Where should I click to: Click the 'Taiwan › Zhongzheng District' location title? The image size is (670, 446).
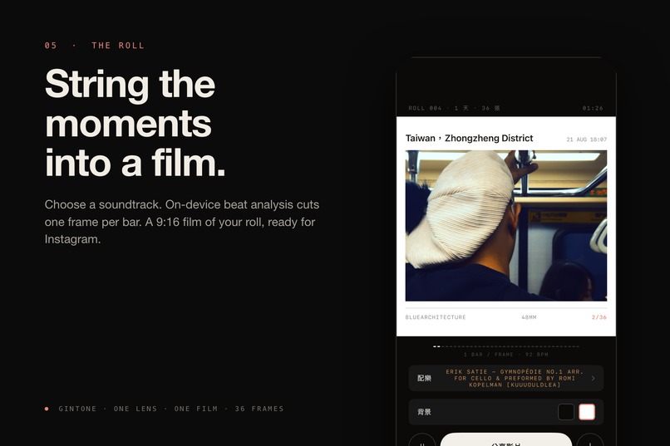(469, 138)
